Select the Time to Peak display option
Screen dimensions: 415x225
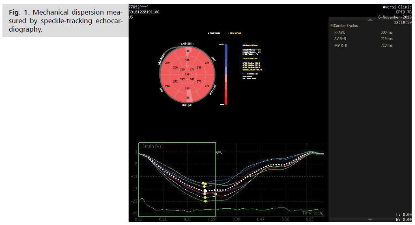234,33
